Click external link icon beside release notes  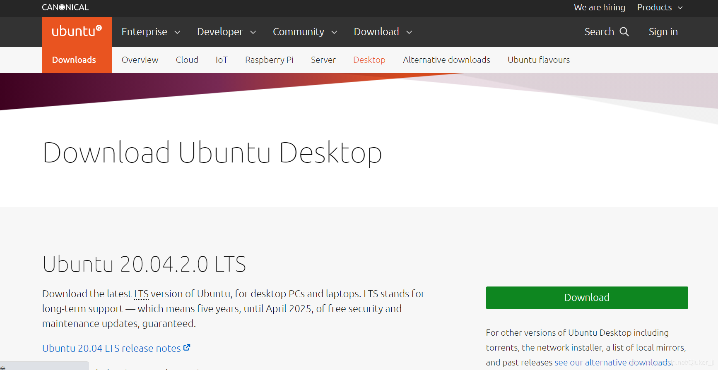[x=187, y=348]
